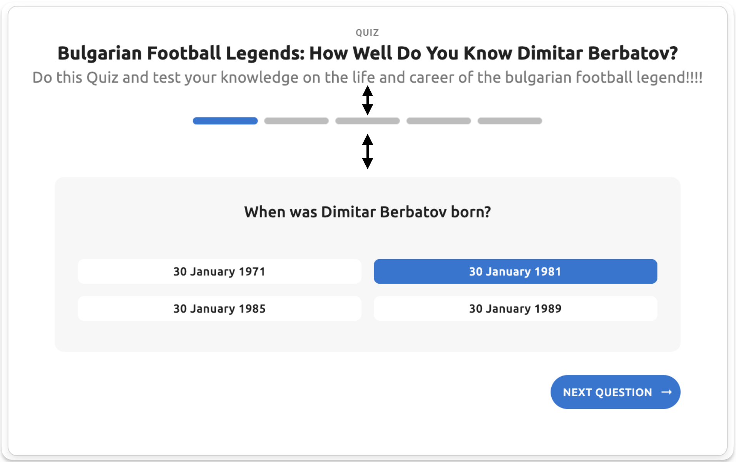Click the second progress bar segment

(x=296, y=121)
